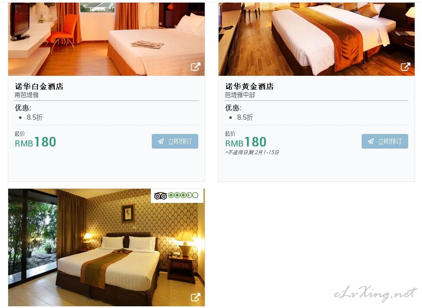
Task: Book 诺华白金酒店 with 立即预订 button
Action: point(175,141)
